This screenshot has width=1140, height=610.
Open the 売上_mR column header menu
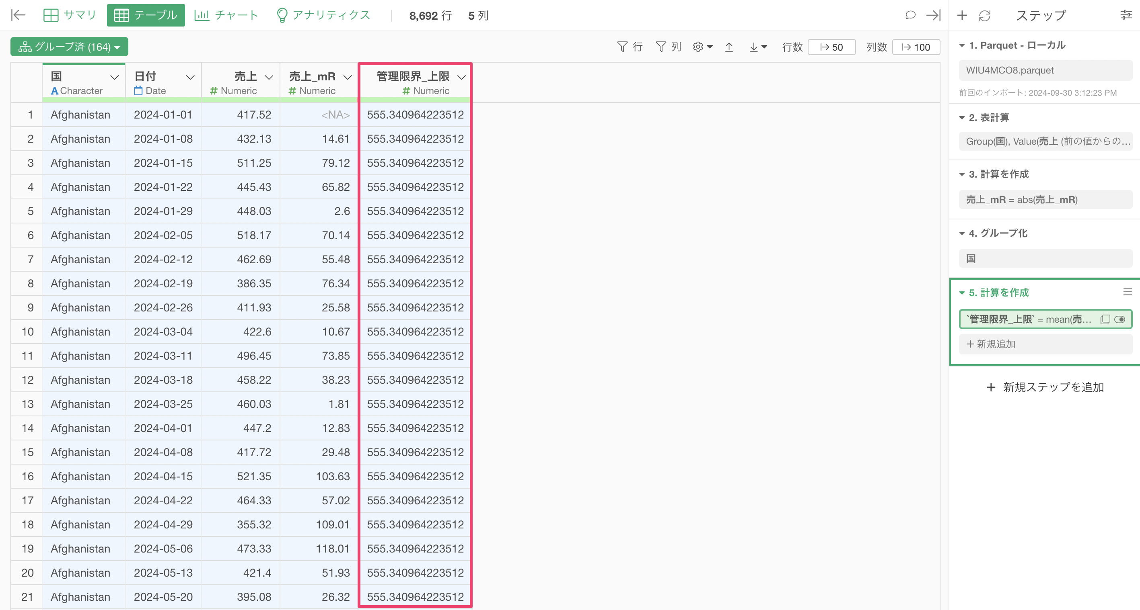tap(348, 77)
